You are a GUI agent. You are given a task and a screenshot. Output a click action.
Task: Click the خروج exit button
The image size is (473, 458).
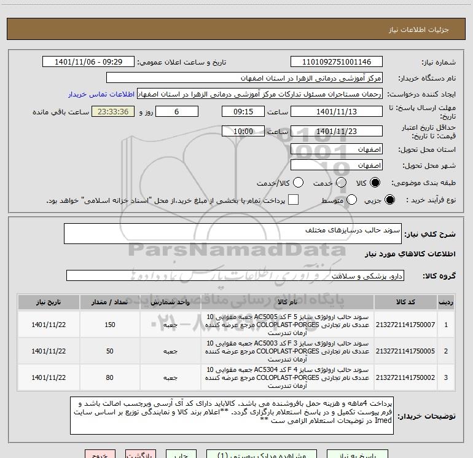(100, 454)
